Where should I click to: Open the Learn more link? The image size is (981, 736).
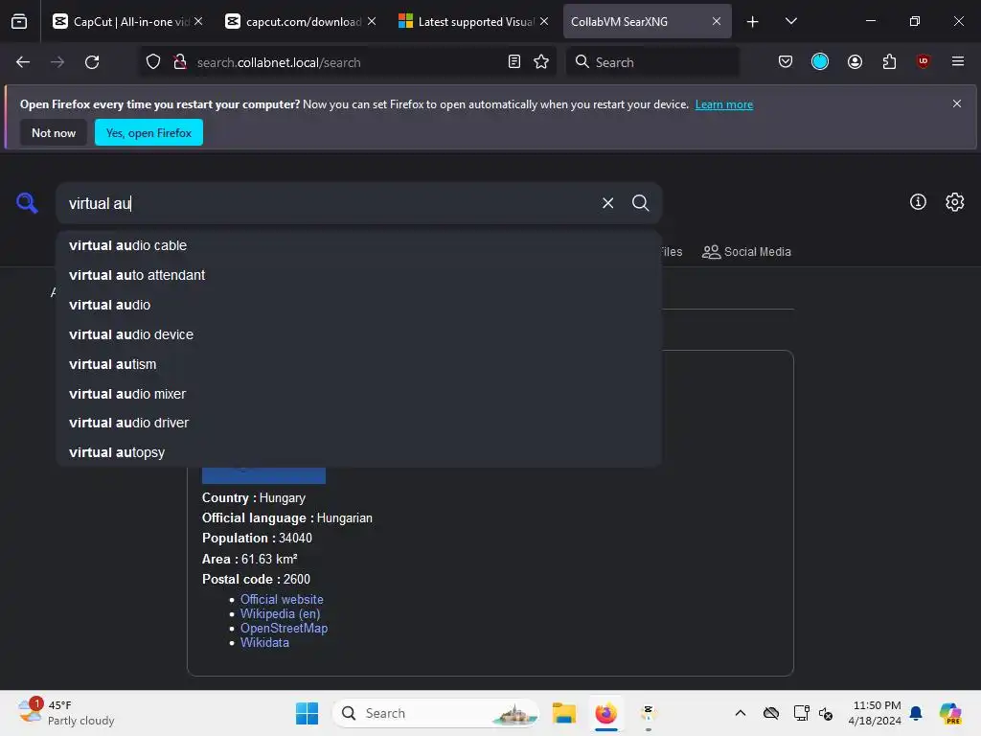coord(724,104)
